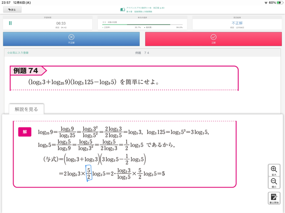
Task: Click the X icon on the 不正解 bar
Action: [71, 37]
